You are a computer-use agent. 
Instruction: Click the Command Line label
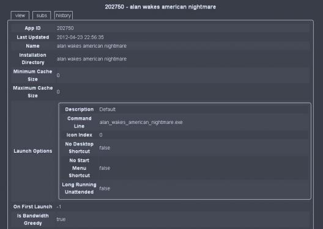[80, 122]
